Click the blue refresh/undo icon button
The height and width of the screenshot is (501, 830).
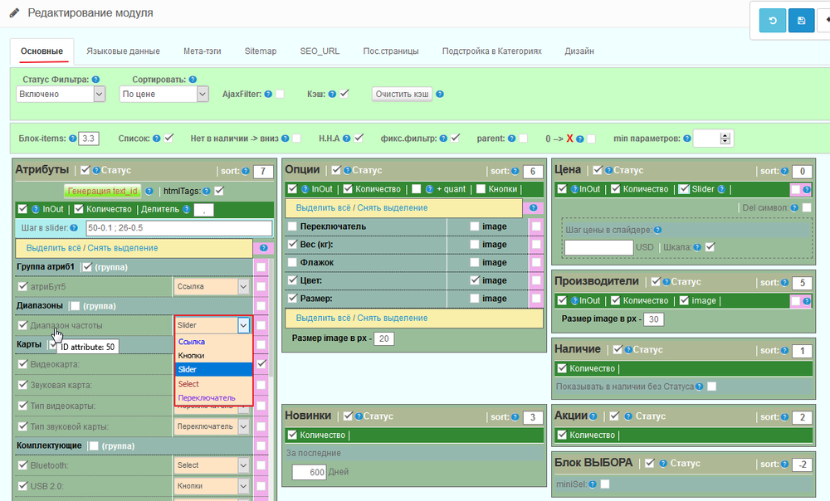772,21
